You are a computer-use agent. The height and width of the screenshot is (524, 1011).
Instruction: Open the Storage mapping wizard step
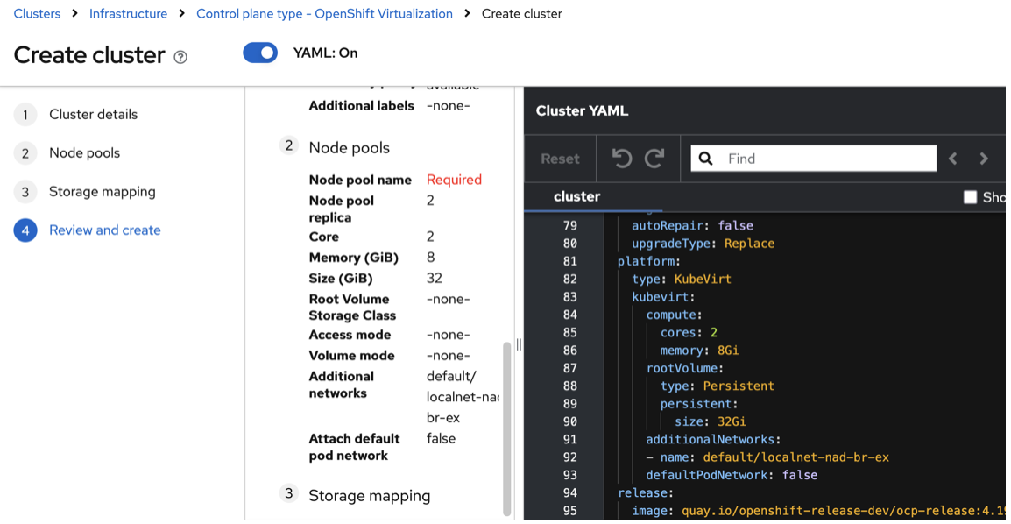click(102, 192)
